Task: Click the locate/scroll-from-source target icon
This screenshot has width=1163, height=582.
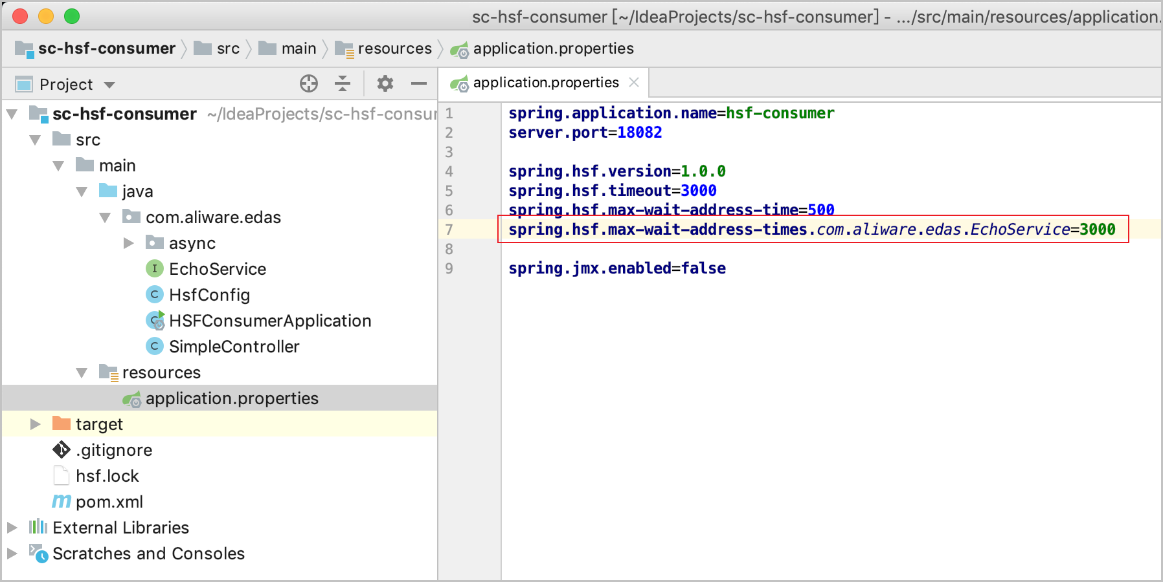Action: [x=309, y=83]
